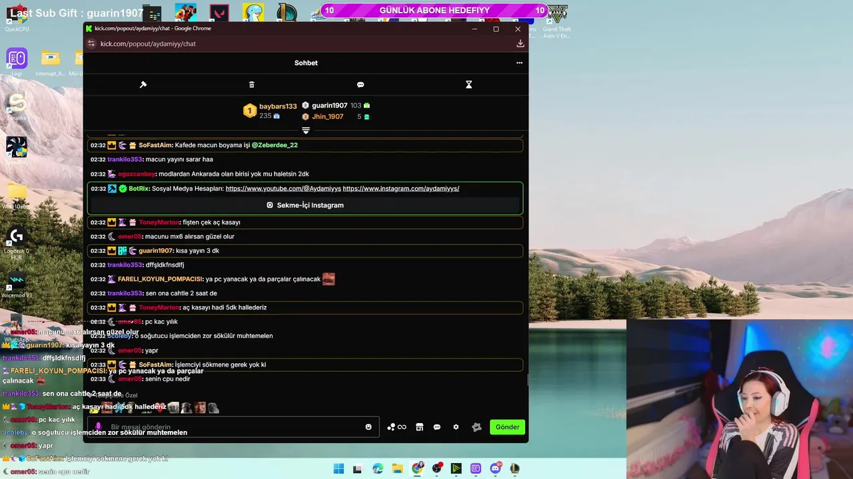853x479 pixels.
Task: Click the Chrome address bar URL
Action: [148, 44]
